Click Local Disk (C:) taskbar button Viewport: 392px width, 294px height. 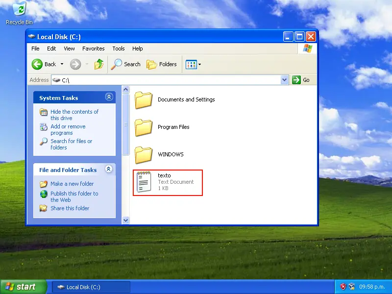[91, 287]
